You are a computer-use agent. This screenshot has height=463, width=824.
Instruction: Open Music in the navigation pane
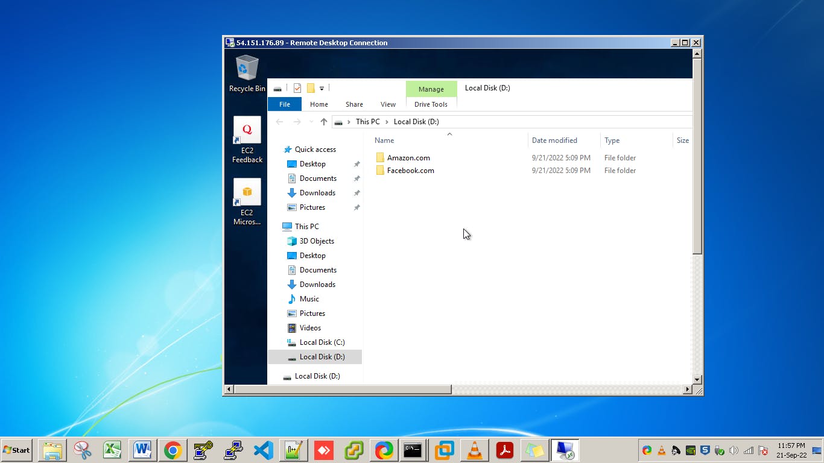click(x=309, y=299)
